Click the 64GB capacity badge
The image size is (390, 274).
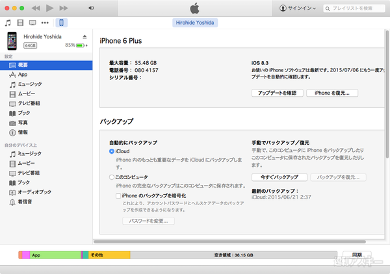coord(30,45)
